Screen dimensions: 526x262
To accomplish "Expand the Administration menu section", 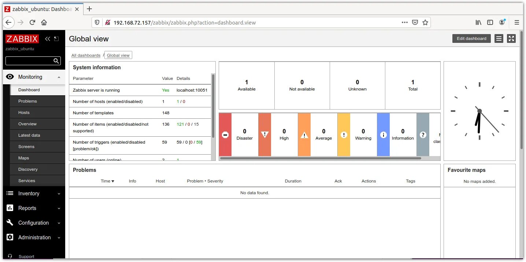I will pos(59,238).
